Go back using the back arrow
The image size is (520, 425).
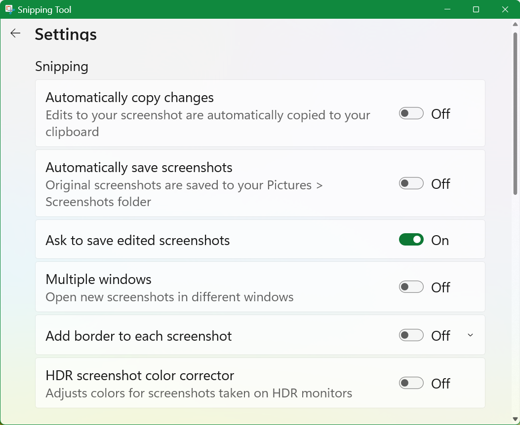point(15,33)
